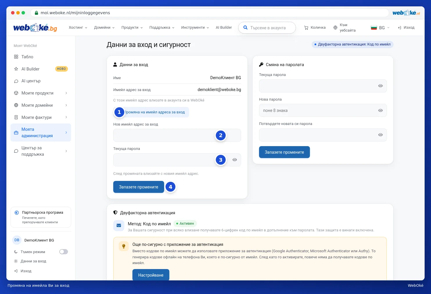This screenshot has width=431, height=294.
Task: Save changes in Смяна на паролата card
Action: [x=284, y=152]
